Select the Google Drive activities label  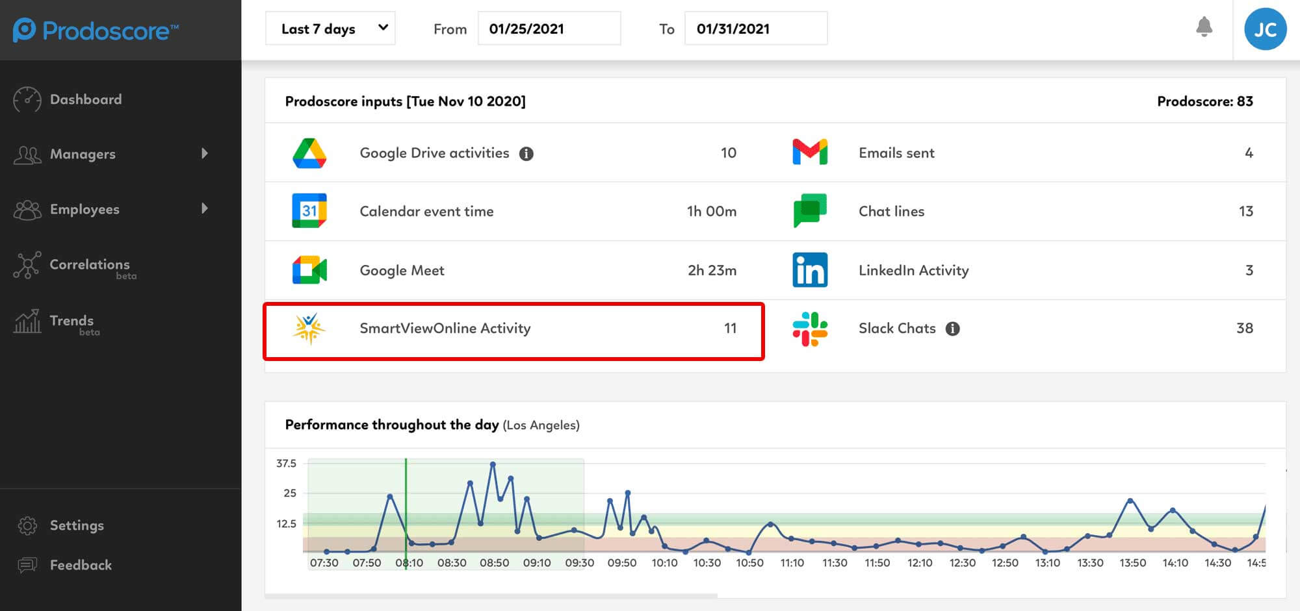tap(434, 153)
